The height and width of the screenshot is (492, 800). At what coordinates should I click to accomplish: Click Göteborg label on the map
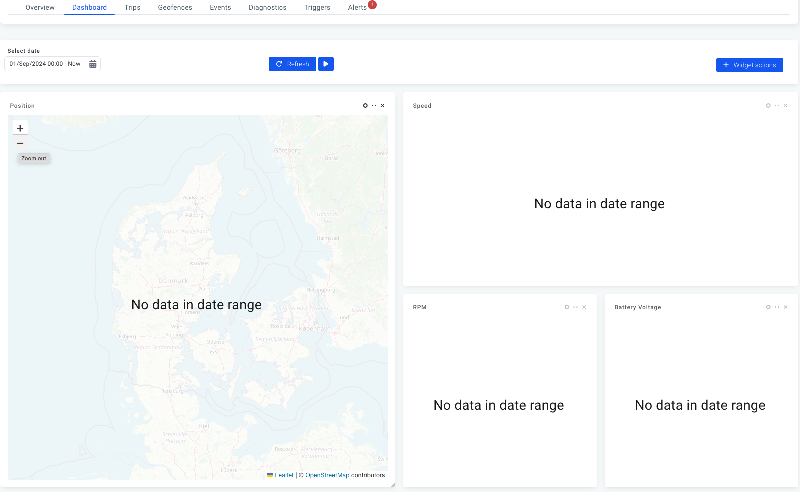point(287,150)
